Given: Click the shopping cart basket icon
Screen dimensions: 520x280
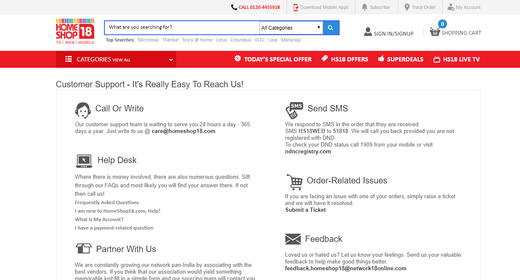Looking at the screenshot, I should coord(435,32).
